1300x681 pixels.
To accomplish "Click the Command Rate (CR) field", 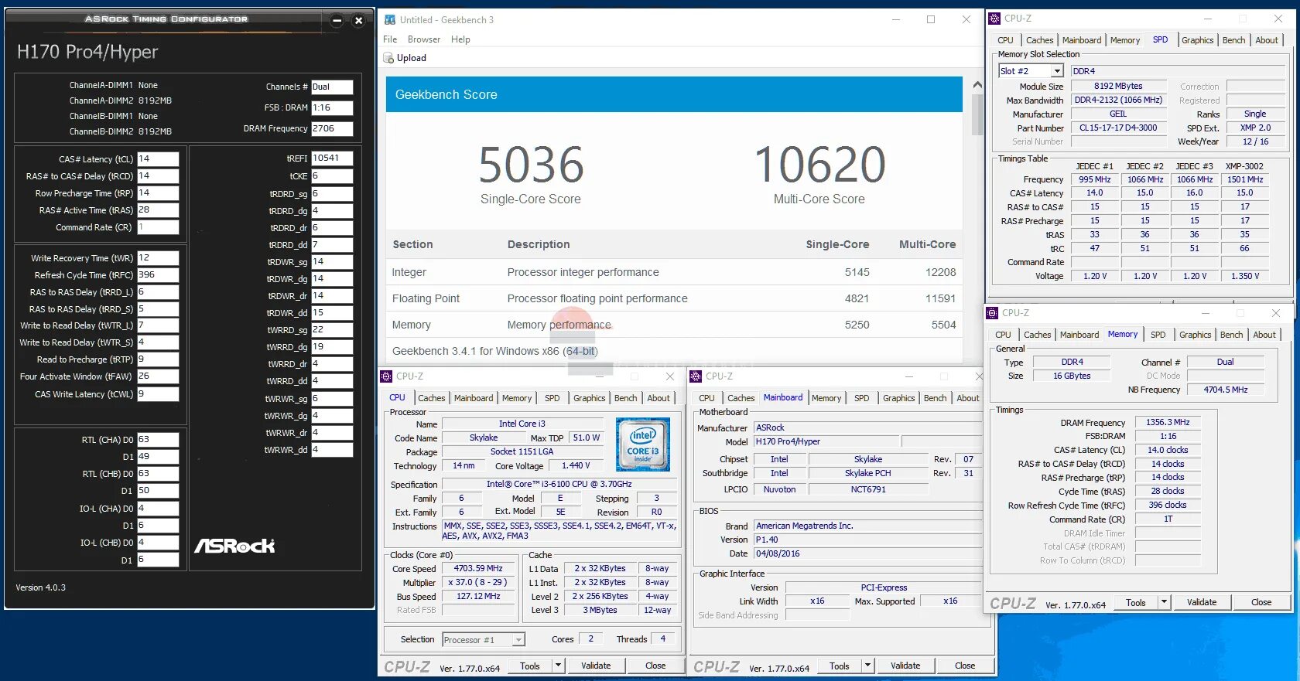I will [x=158, y=227].
